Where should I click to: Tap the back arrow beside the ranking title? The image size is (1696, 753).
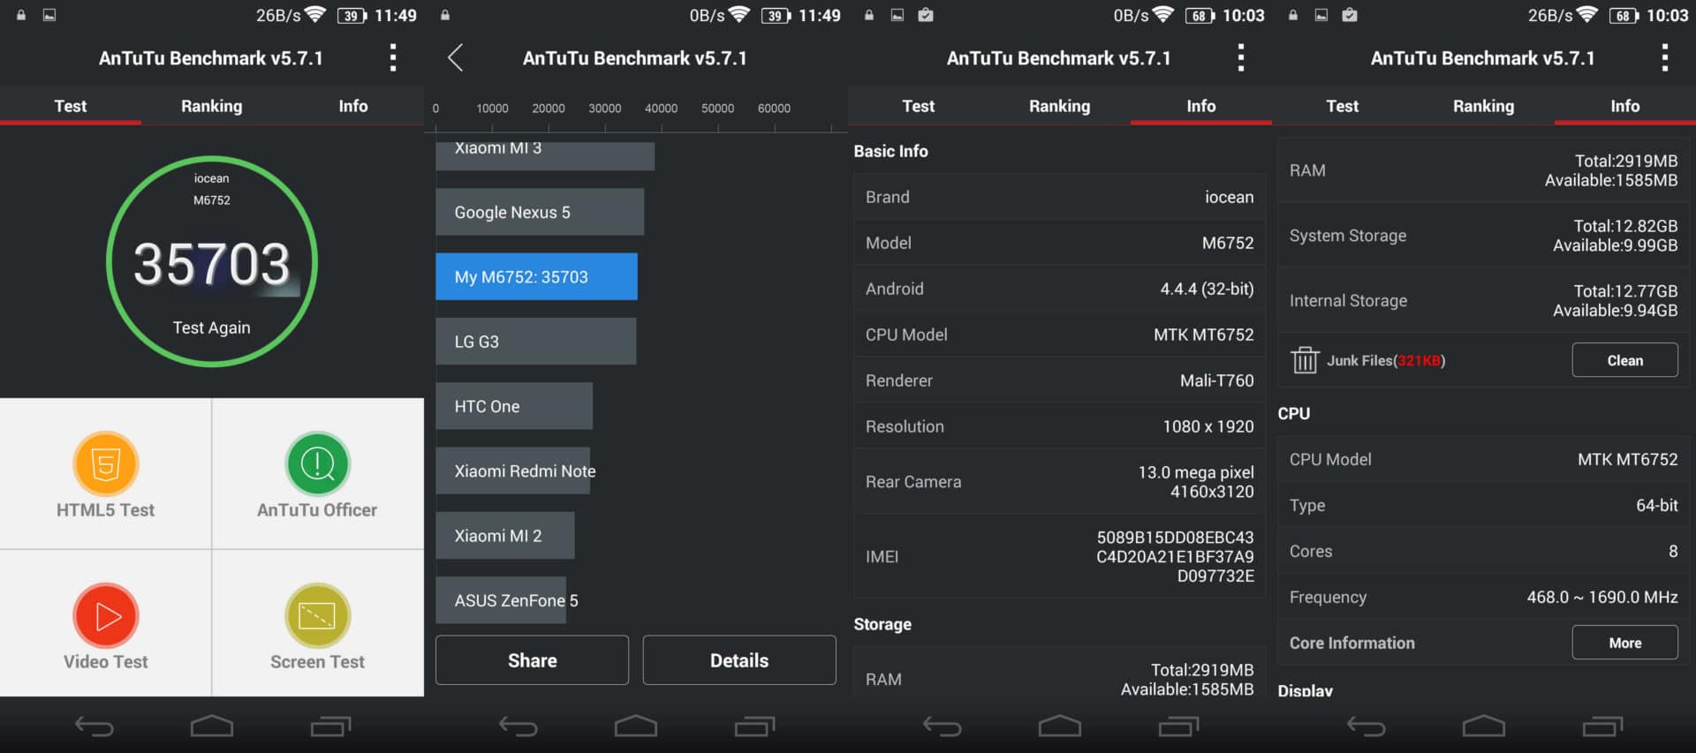click(455, 58)
